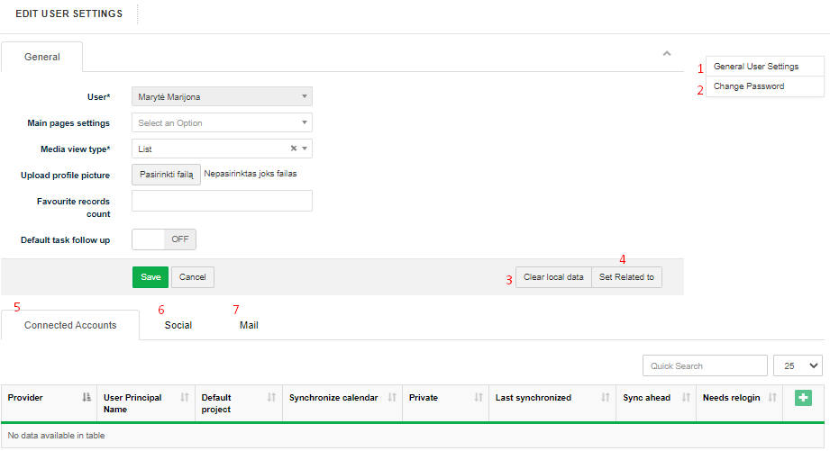This screenshot has width=830, height=451.
Task: Open the Main pages settings dropdown
Action: coord(222,122)
